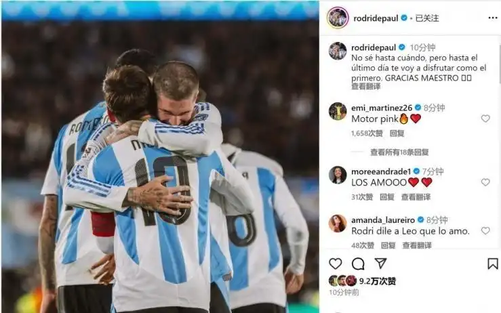
Task: Open rodridepaul profile picture in header
Action: click(x=338, y=18)
